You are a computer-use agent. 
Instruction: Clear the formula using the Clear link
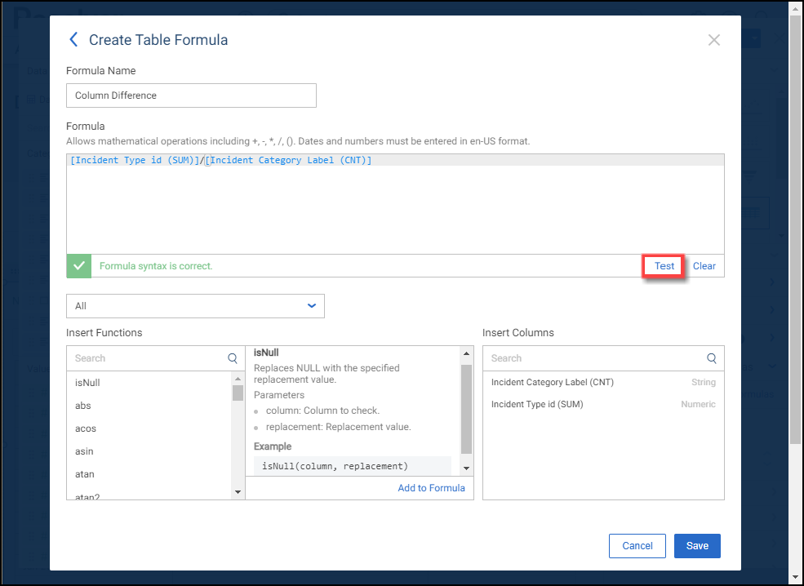tap(704, 266)
